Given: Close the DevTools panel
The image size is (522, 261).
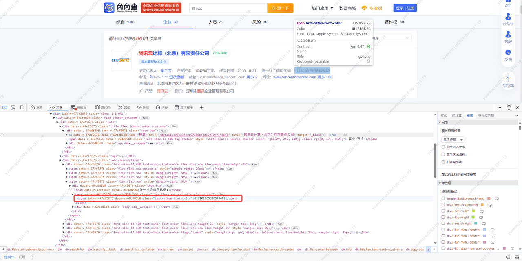Looking at the screenshot, I should [x=517, y=107].
